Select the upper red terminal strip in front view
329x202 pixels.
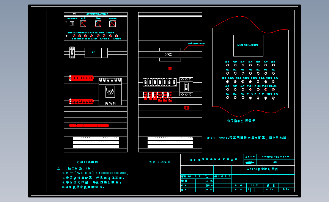point(81,78)
